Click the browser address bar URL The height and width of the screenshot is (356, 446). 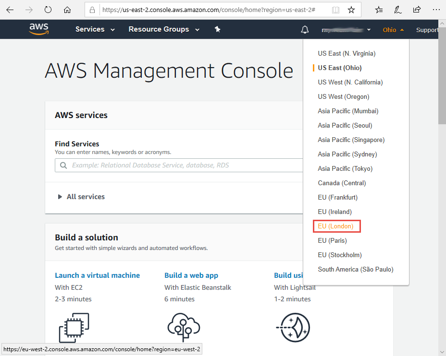pos(209,10)
